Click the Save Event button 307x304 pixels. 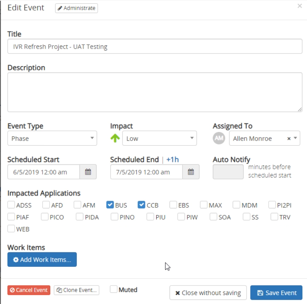pos(276,292)
